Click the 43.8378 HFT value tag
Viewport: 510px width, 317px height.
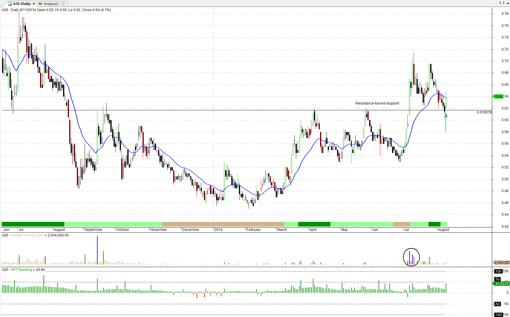pyautogui.click(x=501, y=284)
